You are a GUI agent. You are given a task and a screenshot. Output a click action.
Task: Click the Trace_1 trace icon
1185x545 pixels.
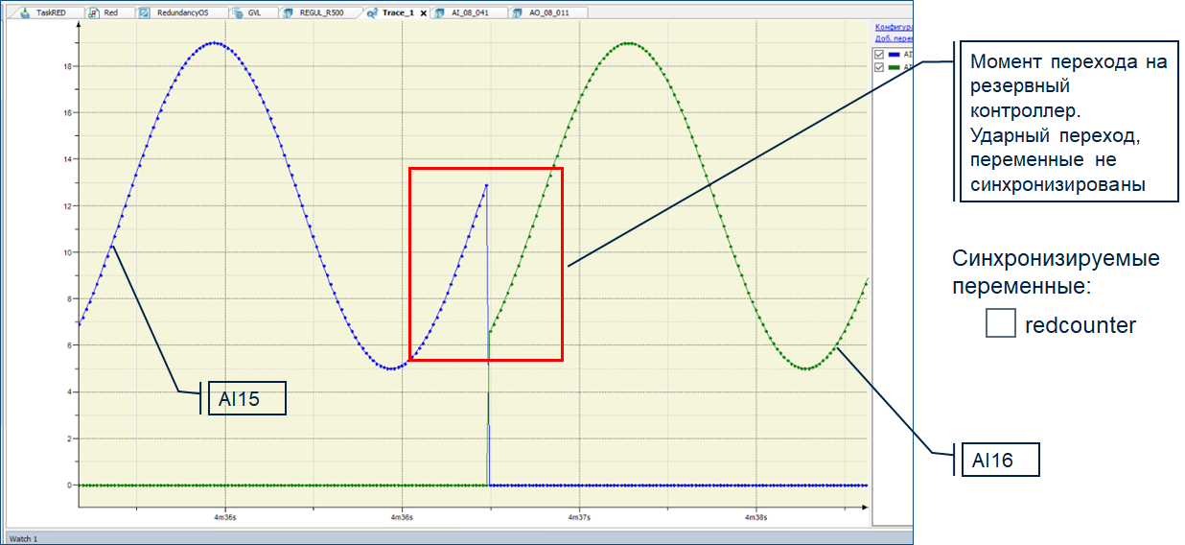point(371,13)
